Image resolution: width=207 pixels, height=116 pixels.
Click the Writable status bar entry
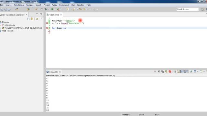(126, 115)
